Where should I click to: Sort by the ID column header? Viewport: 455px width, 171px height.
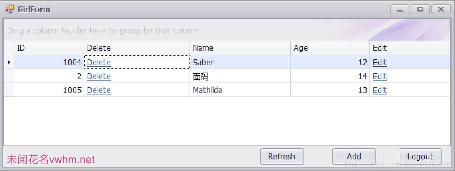pyautogui.click(x=49, y=48)
